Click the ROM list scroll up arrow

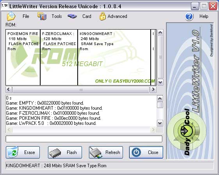point(160,33)
